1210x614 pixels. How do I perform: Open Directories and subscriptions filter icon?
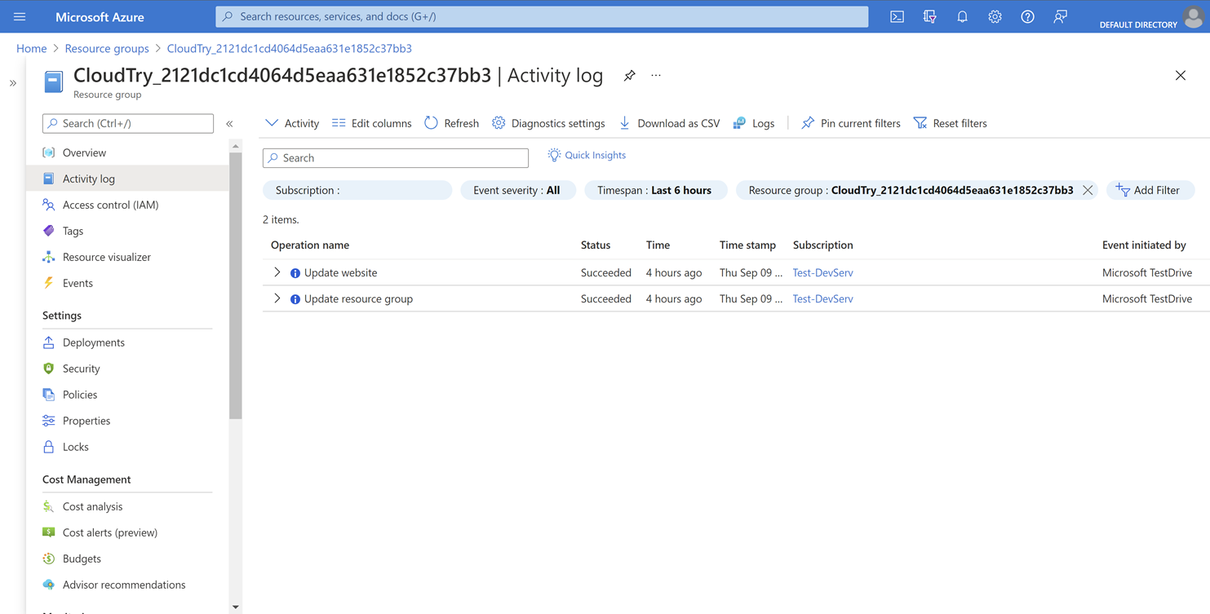pos(929,16)
